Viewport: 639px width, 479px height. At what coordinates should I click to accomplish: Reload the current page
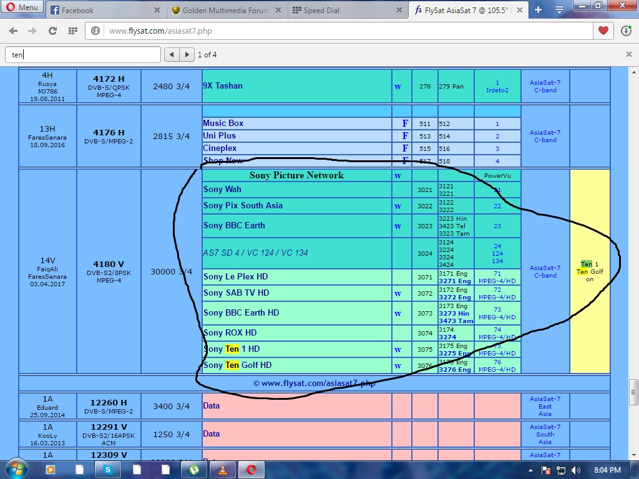coord(52,31)
